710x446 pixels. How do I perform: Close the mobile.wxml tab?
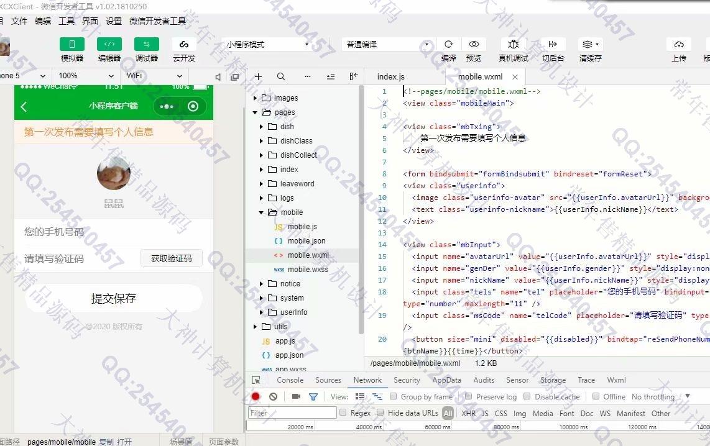coord(515,77)
